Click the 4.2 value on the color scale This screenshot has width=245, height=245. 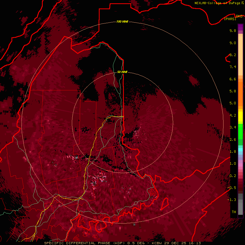pyautogui.click(x=233, y=115)
